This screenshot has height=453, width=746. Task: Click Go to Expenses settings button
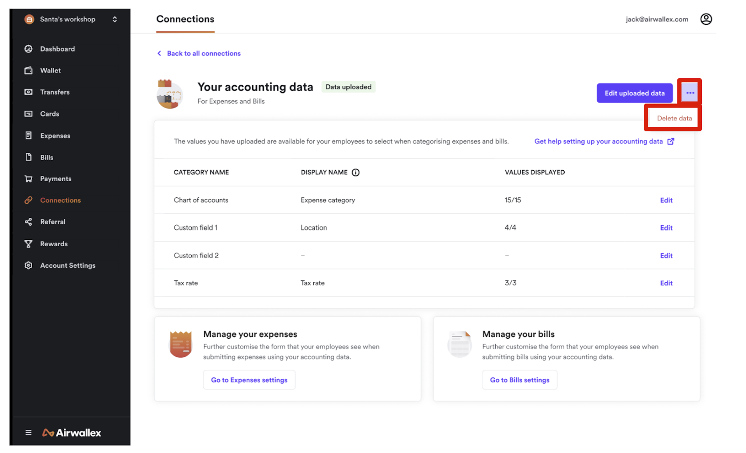249,380
